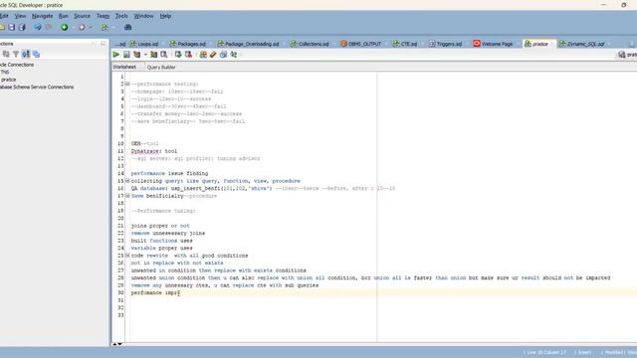Image resolution: width=637 pixels, height=358 pixels.
Task: Click the green Back navigation button
Action: click(x=64, y=27)
